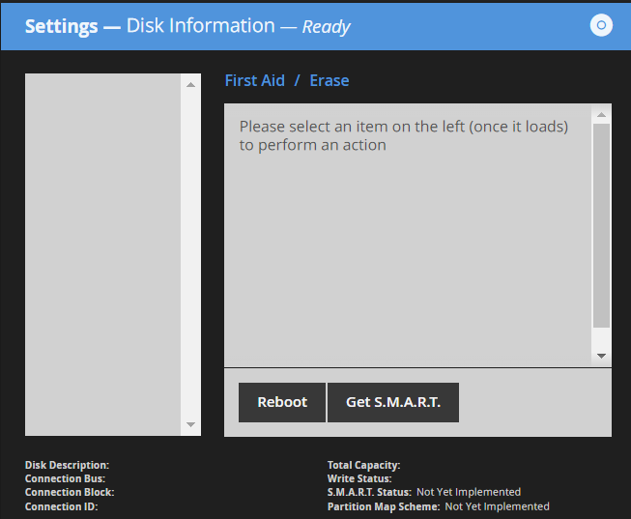Click the 'Disk Information' heading text
This screenshot has width=631, height=519.
pos(200,26)
